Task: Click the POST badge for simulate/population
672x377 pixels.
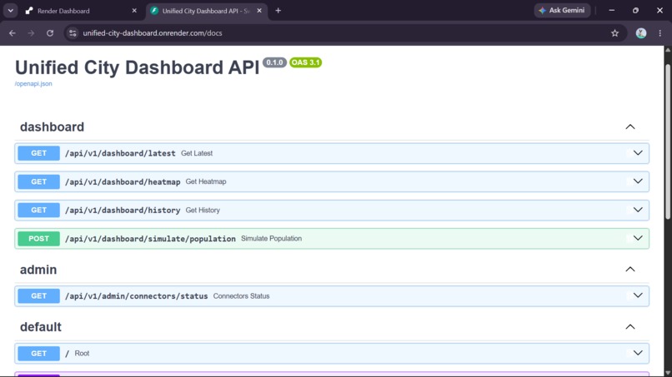Action: 38,238
